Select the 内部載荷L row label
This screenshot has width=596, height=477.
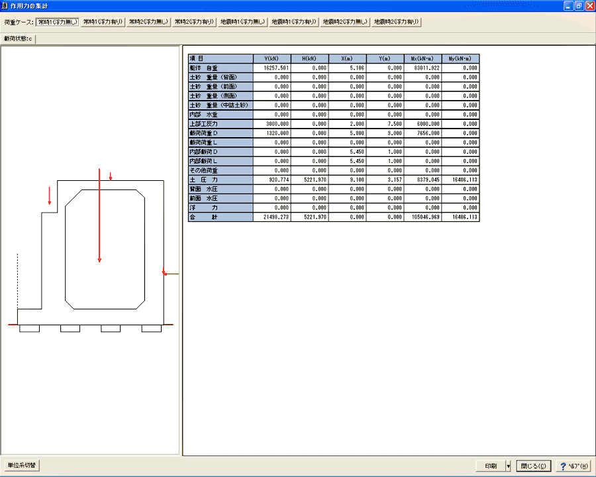pyautogui.click(x=221, y=161)
